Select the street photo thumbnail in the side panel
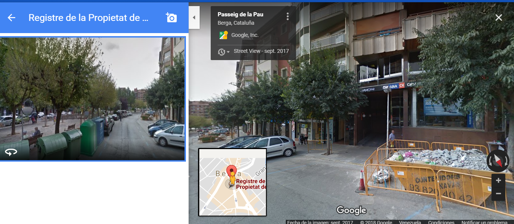 93,99
